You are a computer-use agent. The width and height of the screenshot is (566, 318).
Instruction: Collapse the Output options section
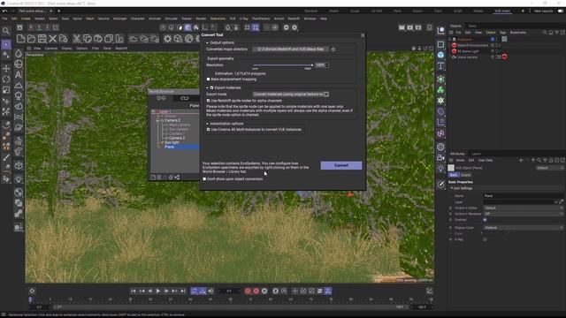click(x=207, y=42)
